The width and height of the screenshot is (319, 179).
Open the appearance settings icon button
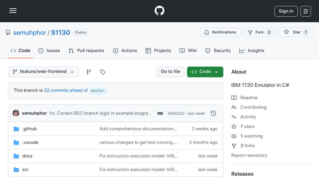coord(306,11)
